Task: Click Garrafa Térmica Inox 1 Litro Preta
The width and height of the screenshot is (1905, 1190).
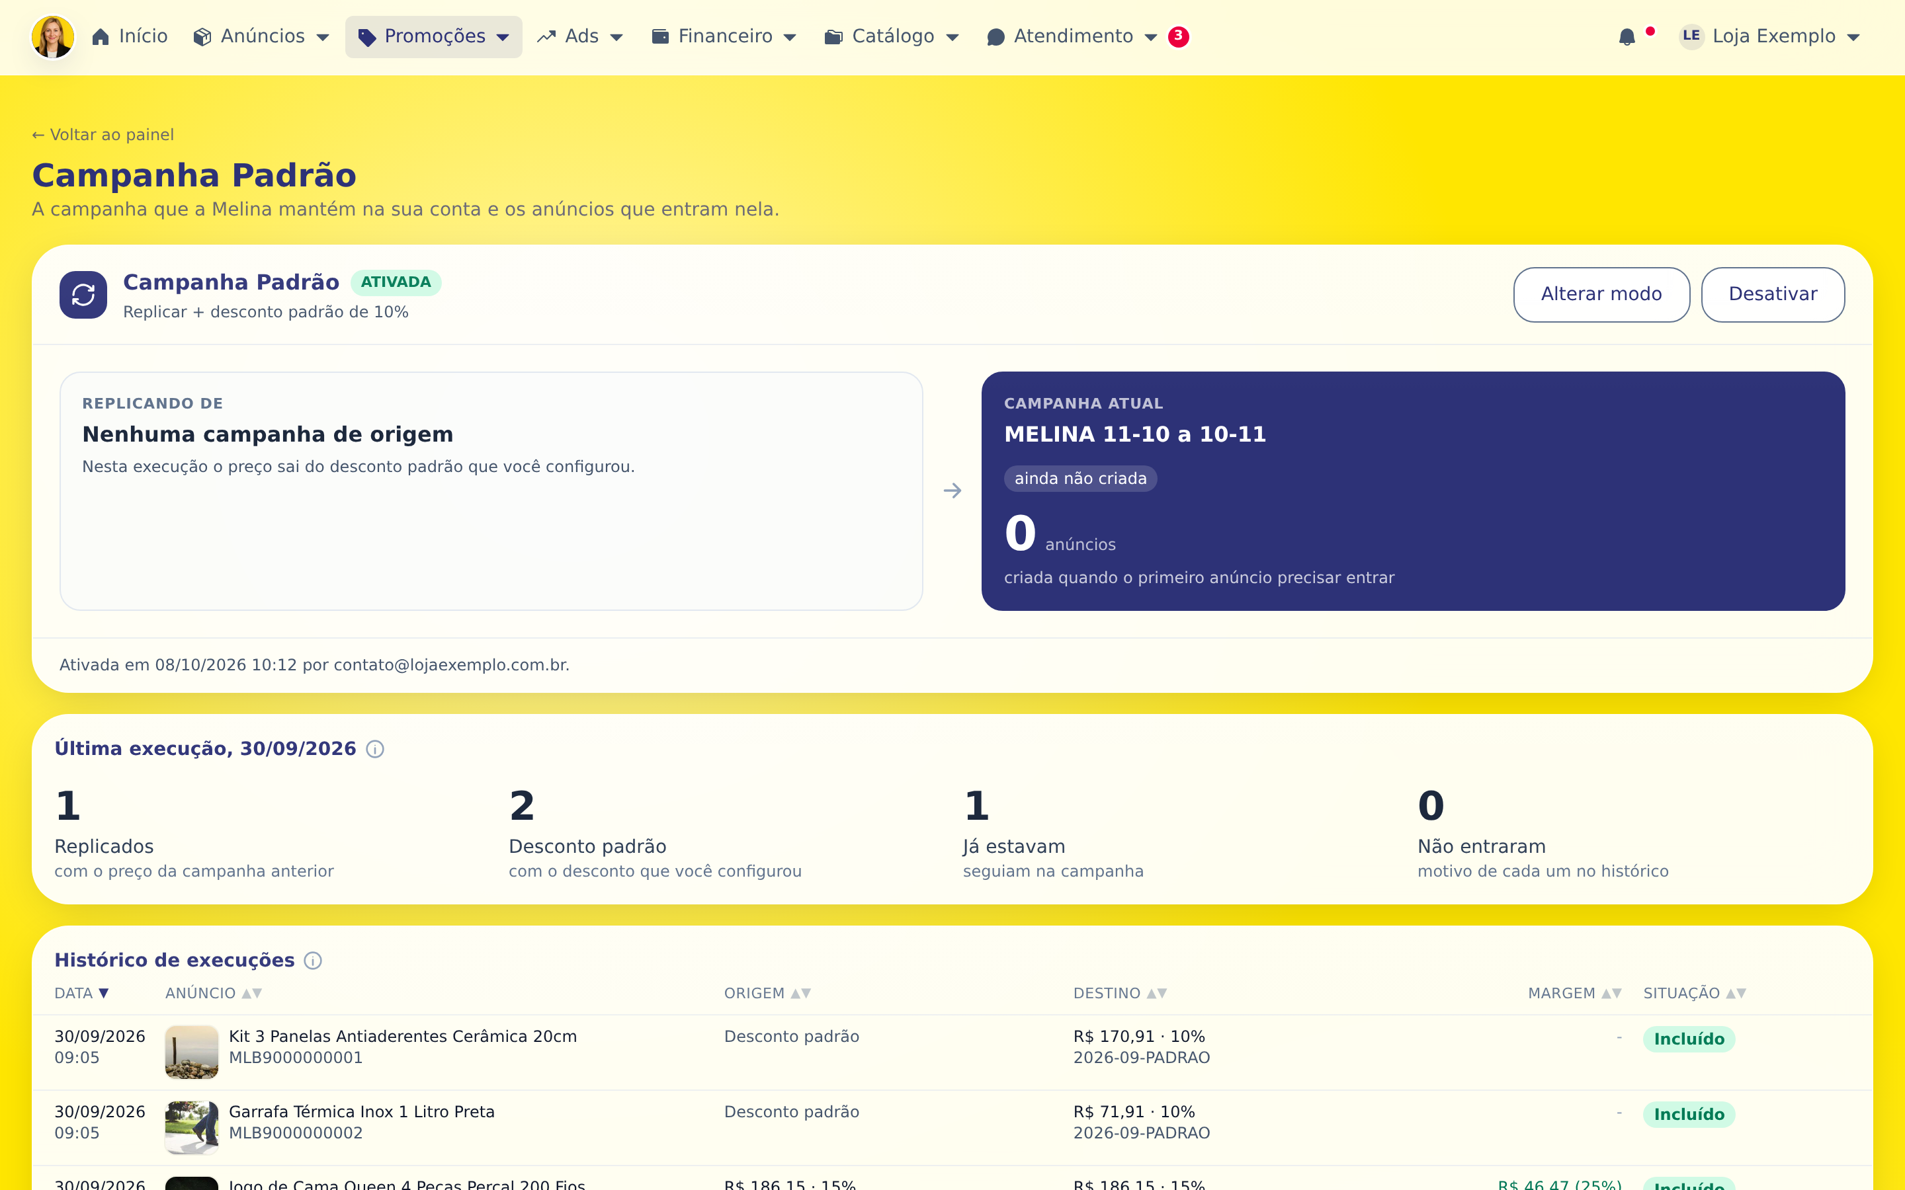Action: 362,1112
